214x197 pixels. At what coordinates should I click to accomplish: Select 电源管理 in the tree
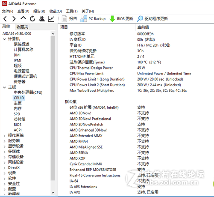[21, 71]
